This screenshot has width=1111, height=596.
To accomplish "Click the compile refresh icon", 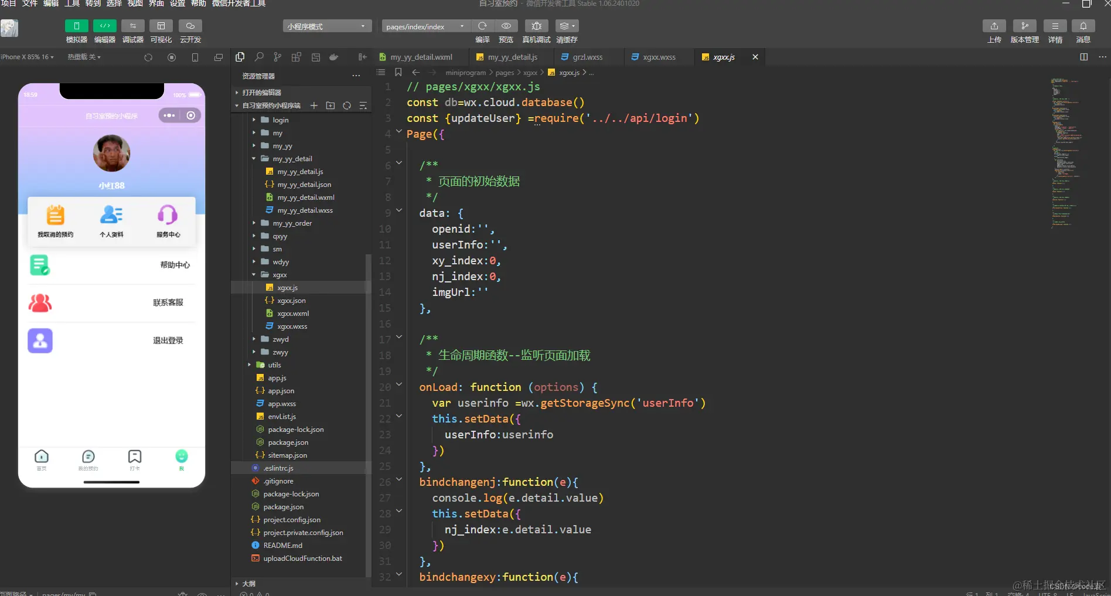I will point(482,26).
